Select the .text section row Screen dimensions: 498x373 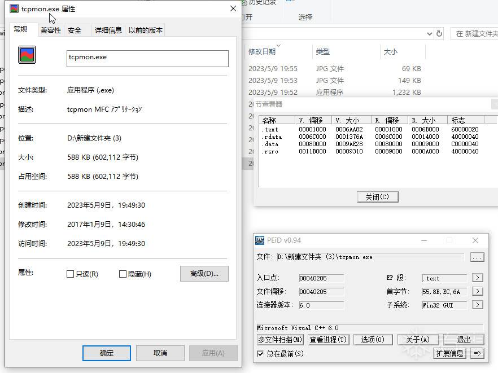(x=370, y=129)
